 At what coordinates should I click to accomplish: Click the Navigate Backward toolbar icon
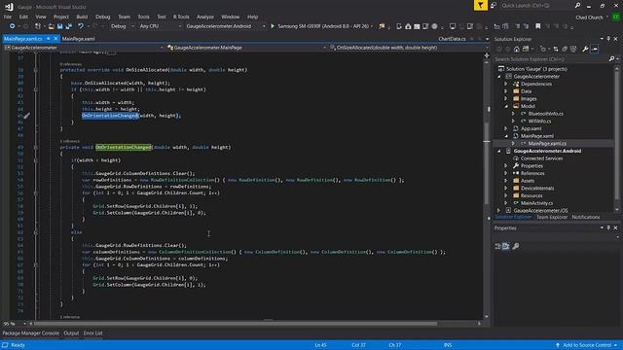point(12,26)
